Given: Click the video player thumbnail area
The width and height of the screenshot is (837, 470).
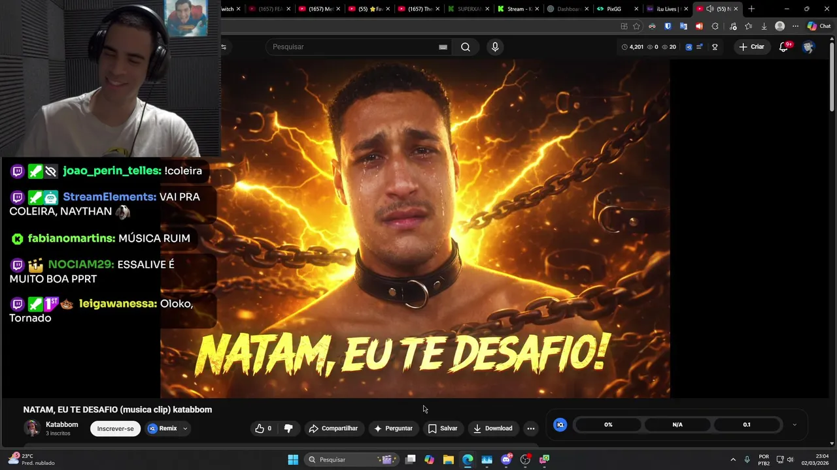Looking at the screenshot, I should tap(415, 228).
